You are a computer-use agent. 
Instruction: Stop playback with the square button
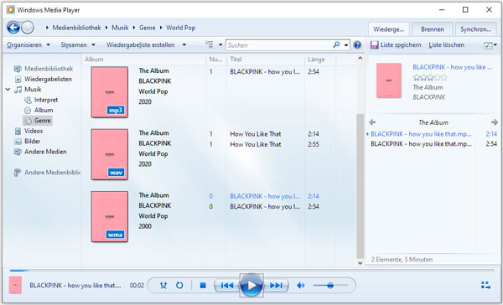click(203, 285)
